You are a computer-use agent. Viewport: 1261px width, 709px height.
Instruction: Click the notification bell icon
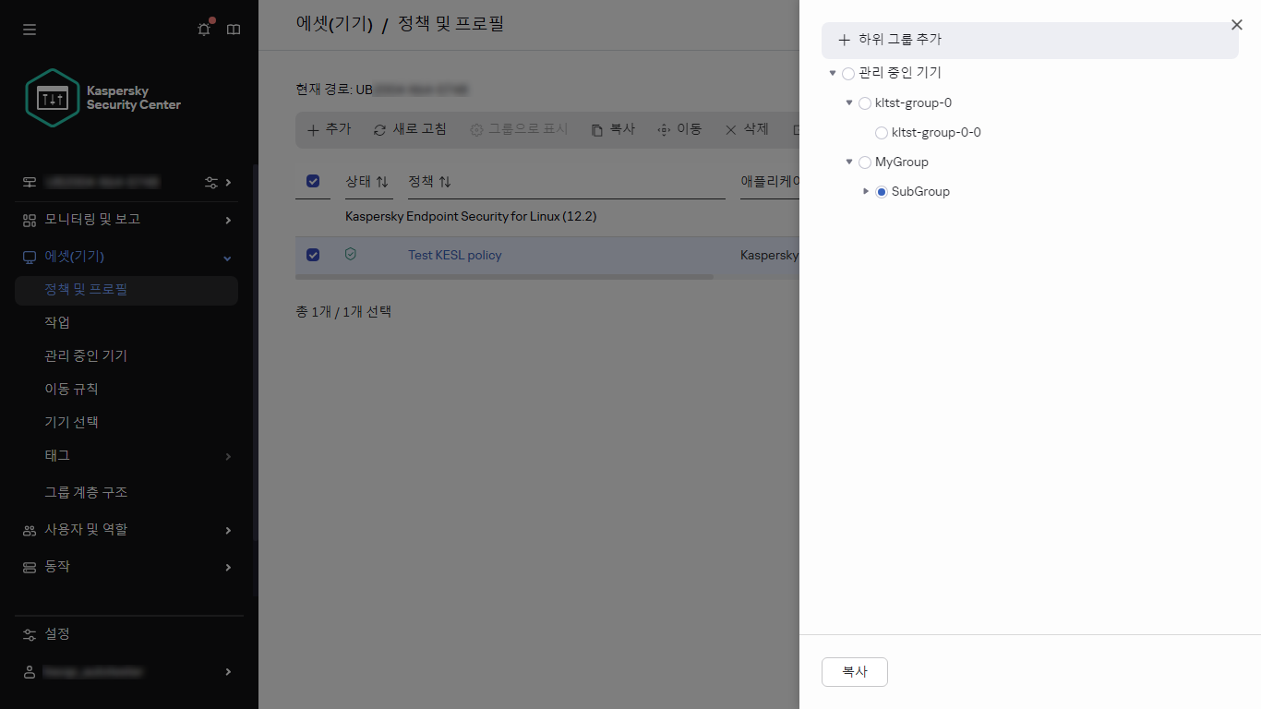coord(203,29)
